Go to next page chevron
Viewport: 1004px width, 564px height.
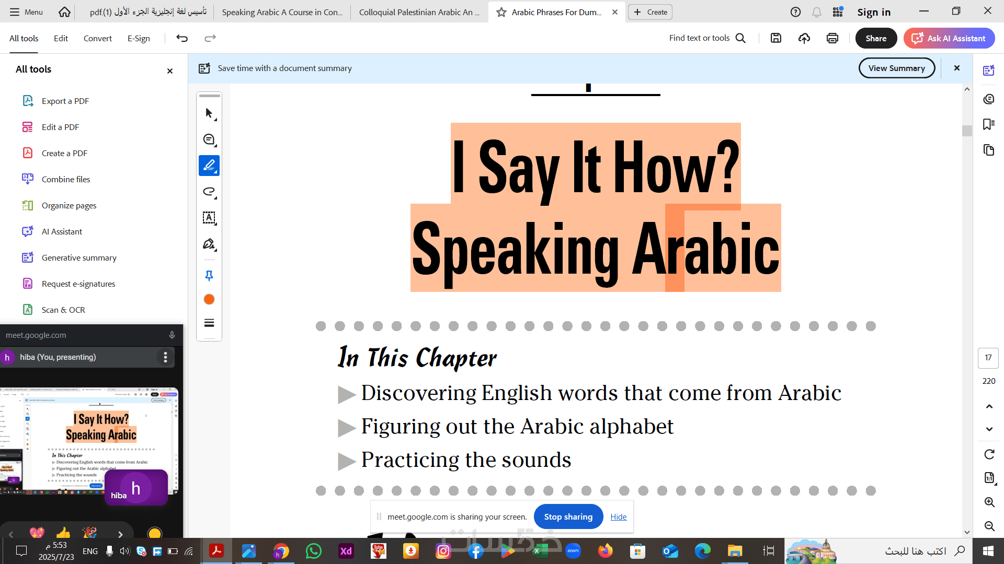989,429
